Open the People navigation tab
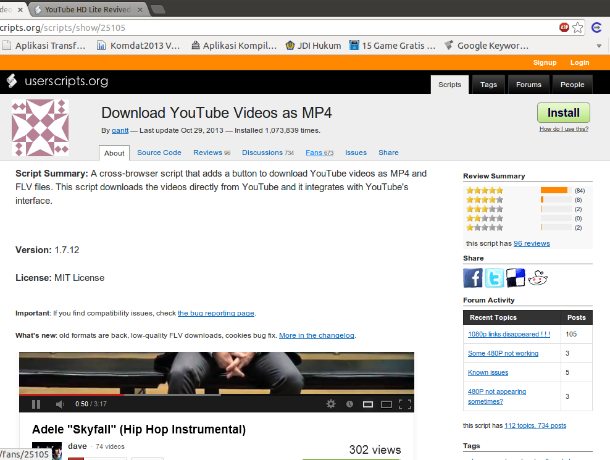Image resolution: width=610 pixels, height=460 pixels. (572, 85)
